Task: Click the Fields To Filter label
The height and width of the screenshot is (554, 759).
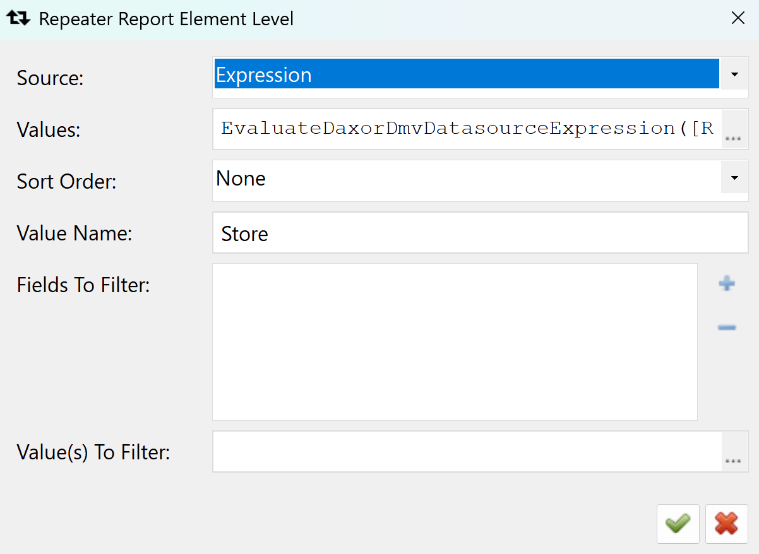Action: tap(83, 285)
